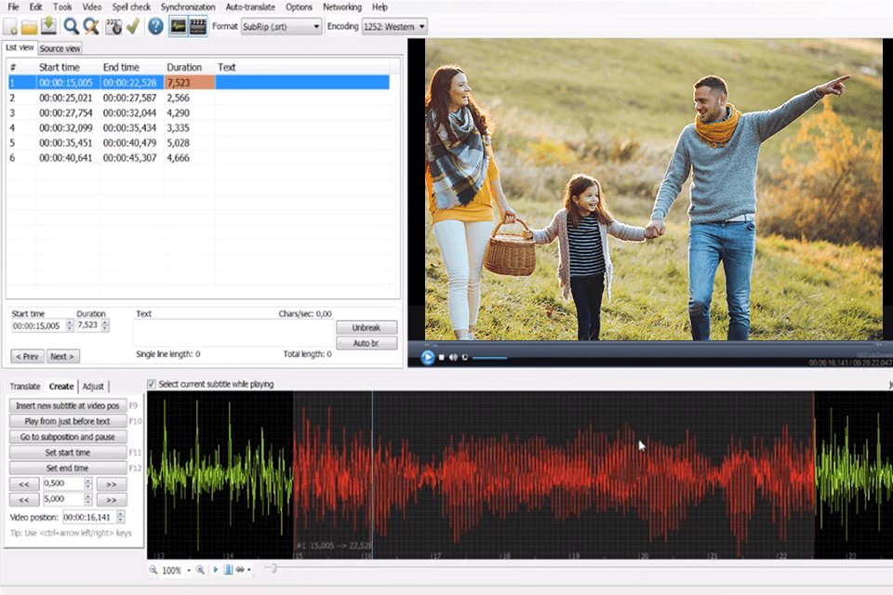
Task: Open the Replace tool icon
Action: [91, 27]
